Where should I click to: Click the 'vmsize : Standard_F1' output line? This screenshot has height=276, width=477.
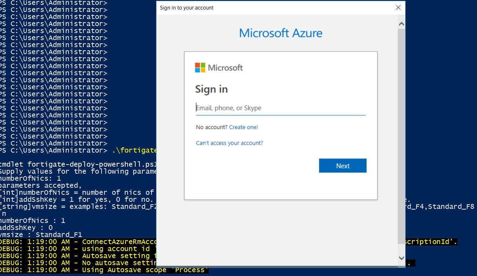click(41, 235)
